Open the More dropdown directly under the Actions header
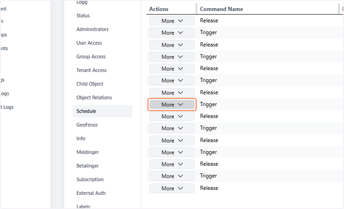The image size is (344, 209). coord(172,21)
